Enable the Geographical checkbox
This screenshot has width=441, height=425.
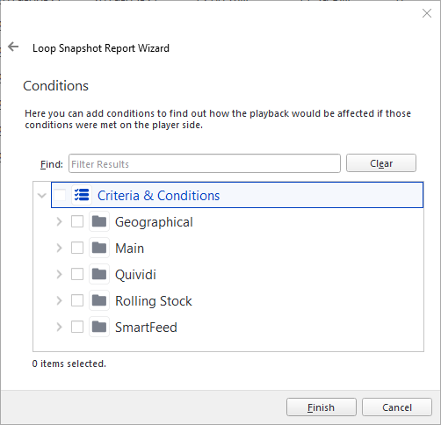click(x=77, y=221)
